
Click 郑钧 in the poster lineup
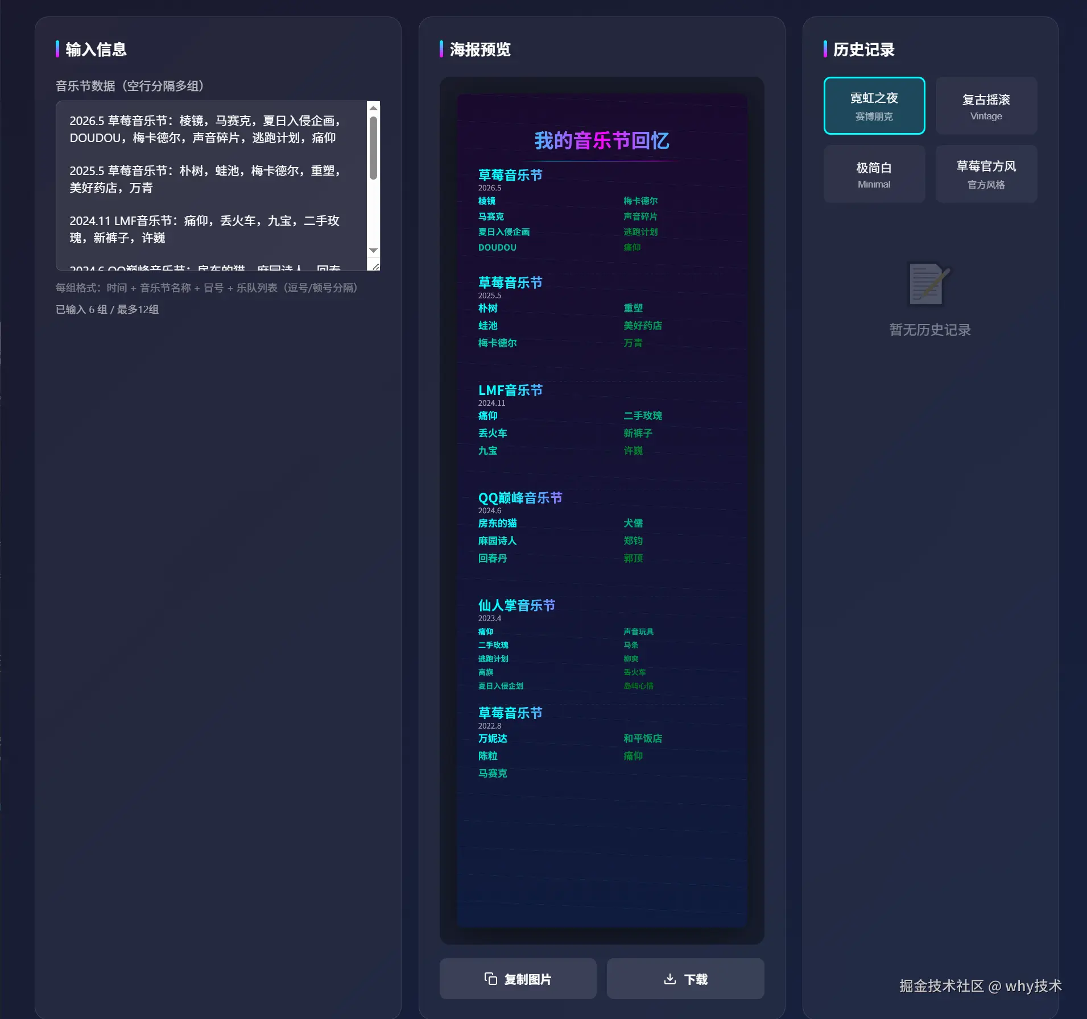(633, 540)
